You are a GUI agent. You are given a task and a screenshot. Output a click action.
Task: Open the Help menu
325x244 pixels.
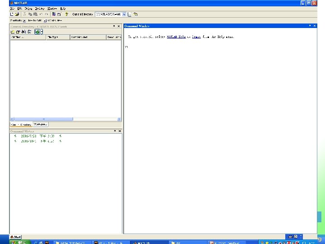[63, 9]
